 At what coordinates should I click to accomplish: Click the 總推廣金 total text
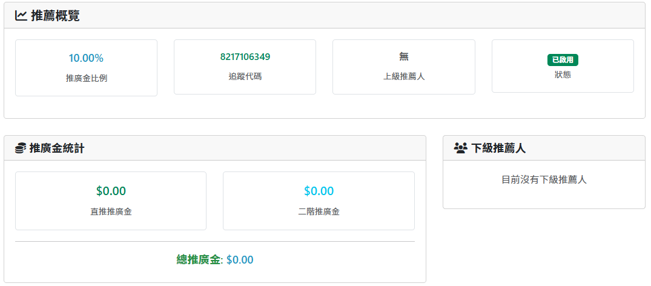pos(198,260)
